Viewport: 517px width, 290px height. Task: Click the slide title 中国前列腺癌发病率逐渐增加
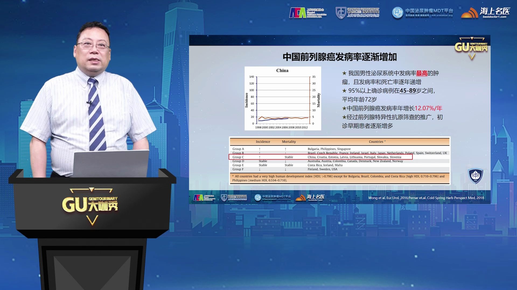tap(340, 57)
